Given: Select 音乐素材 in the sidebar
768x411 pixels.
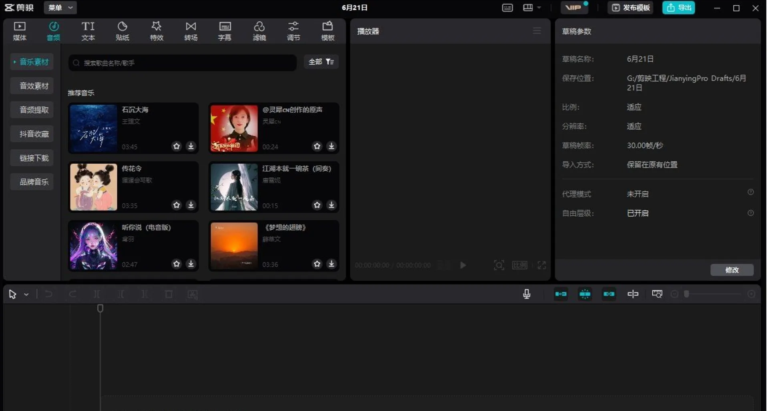Looking at the screenshot, I should click(x=32, y=62).
